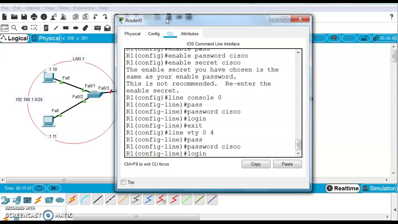Choose the automatic connection type
The height and width of the screenshot is (224, 398).
[72, 199]
